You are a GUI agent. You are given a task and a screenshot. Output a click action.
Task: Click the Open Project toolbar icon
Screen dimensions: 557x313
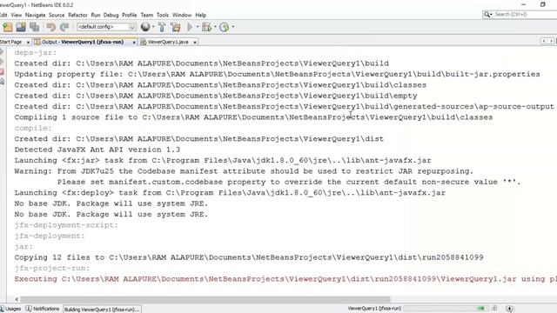click(21, 27)
